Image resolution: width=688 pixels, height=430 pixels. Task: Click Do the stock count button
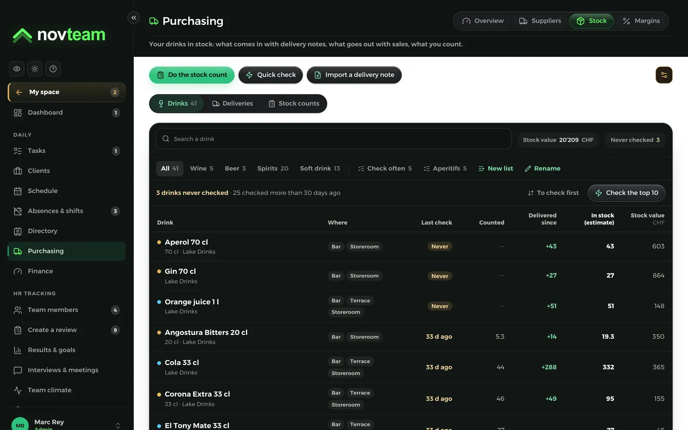point(192,75)
